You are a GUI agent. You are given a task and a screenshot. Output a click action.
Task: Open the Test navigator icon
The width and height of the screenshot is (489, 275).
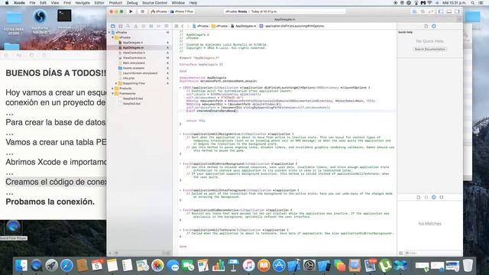pos(144,26)
